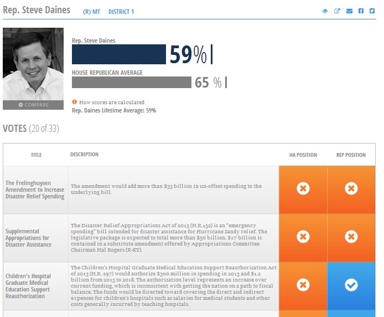The height and width of the screenshot is (317, 384).
Task: Click Steve Daines profile photo
Action: click(33, 64)
